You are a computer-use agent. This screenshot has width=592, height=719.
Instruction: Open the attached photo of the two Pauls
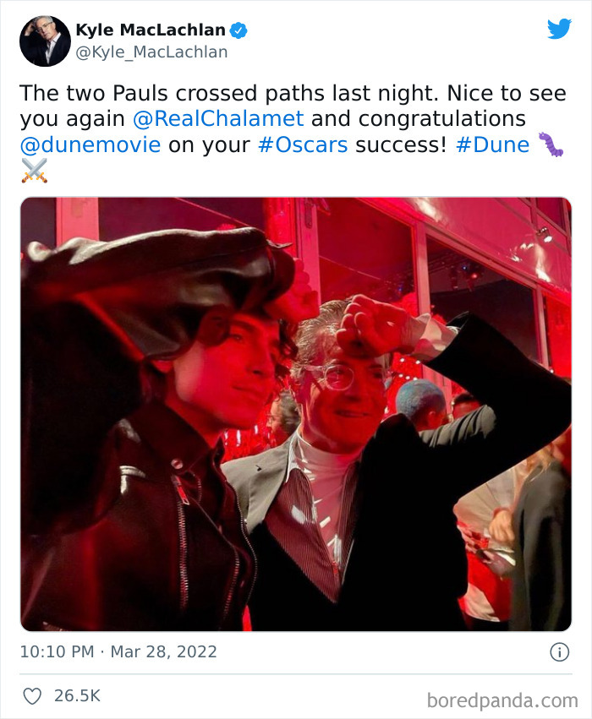coord(296,414)
